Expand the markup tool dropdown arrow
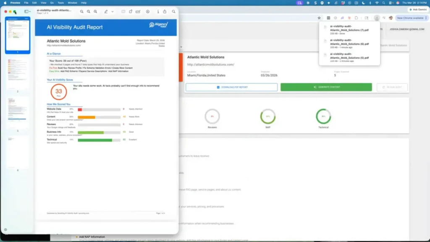This screenshot has width=430, height=242. [x=112, y=11]
